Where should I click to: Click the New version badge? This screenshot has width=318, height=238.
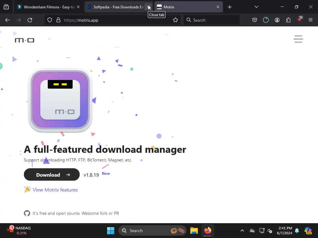106,174
